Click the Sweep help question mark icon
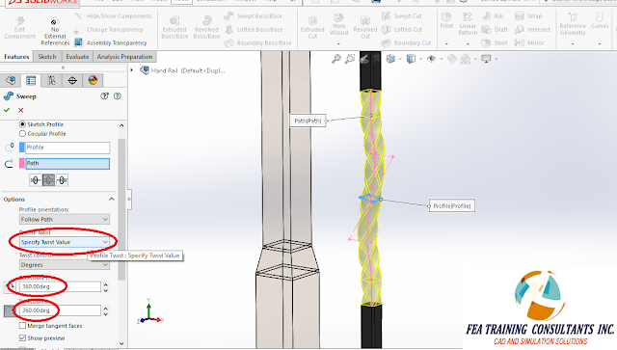 click(118, 96)
